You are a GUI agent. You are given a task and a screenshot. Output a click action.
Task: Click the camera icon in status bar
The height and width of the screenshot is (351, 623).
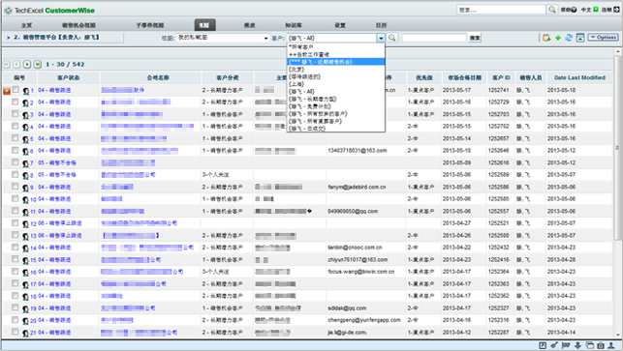[x=601, y=345]
